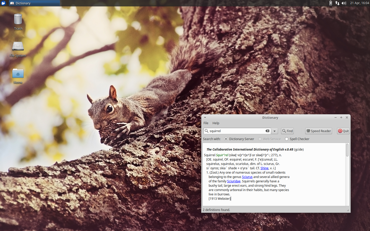
Task: Click the window shade triangle in the titlebar
Action: [205, 118]
